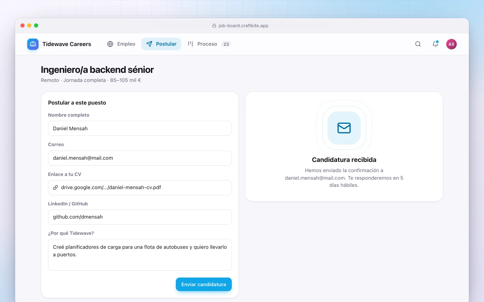Go to the Empleo tab
The height and width of the screenshot is (302, 484).
pyautogui.click(x=121, y=44)
